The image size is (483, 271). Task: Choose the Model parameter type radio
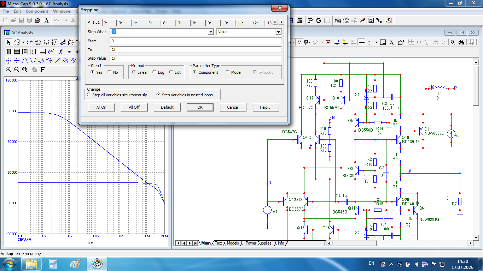coord(227,72)
